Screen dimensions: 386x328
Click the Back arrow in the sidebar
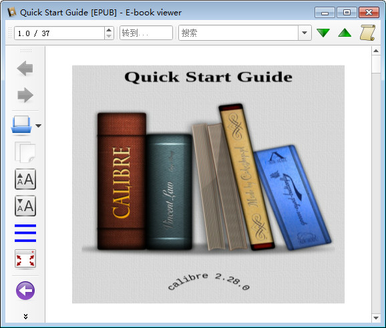(x=25, y=68)
